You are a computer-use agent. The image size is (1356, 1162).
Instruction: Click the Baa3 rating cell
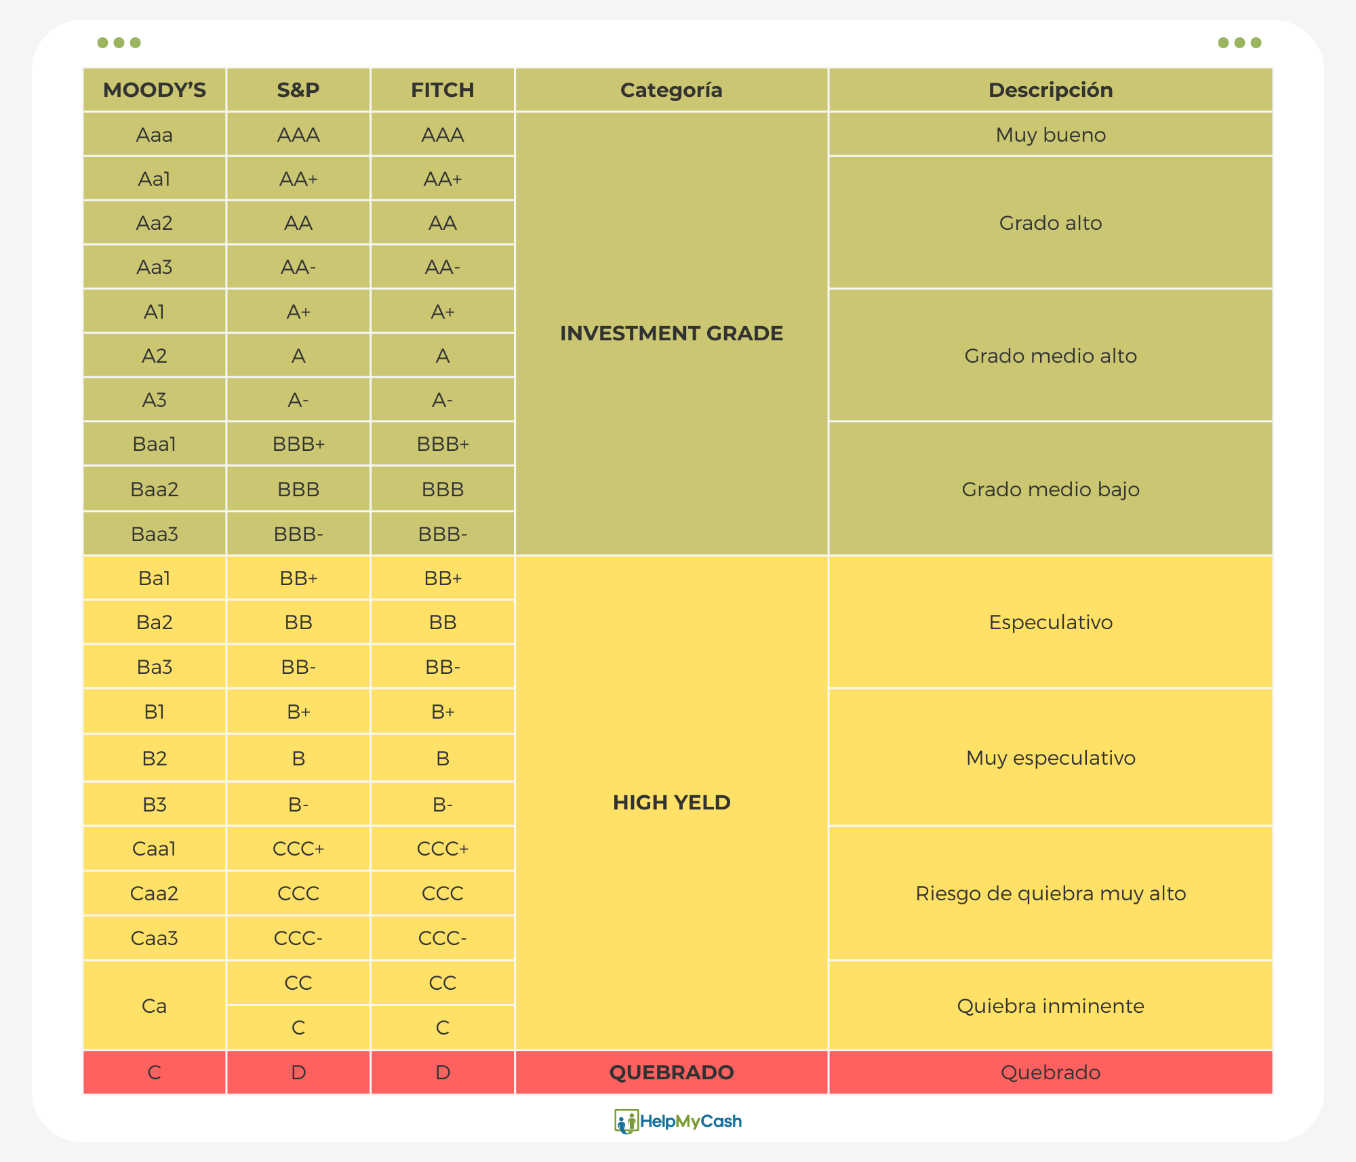tap(155, 534)
